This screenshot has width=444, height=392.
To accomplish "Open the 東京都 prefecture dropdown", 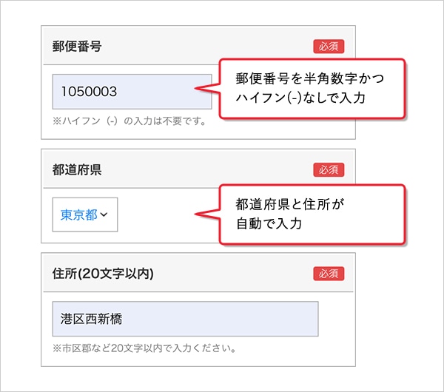I will (84, 215).
